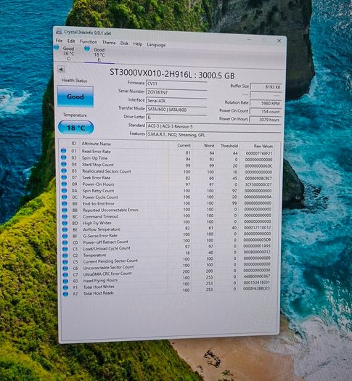Viewport: 352px width, 381px height.
Task: Select the E: drive status orb
Action: pyautogui.click(x=87, y=49)
